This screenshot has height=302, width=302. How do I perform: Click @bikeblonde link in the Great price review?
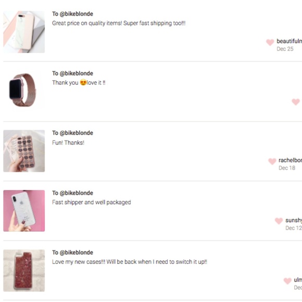76,14
